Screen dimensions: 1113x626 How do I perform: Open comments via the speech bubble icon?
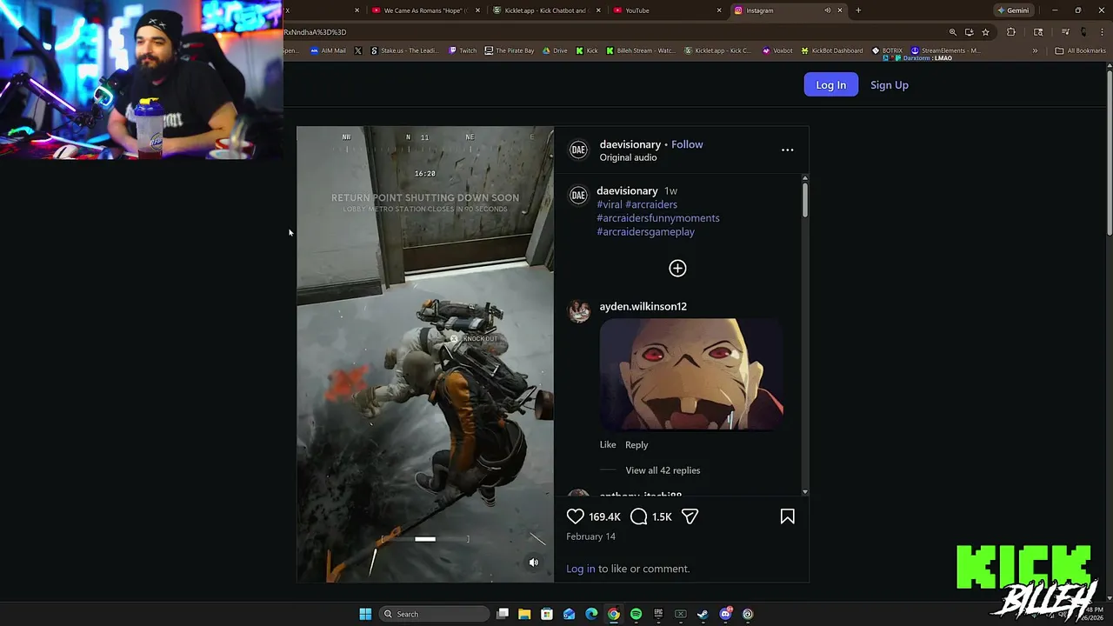638,516
